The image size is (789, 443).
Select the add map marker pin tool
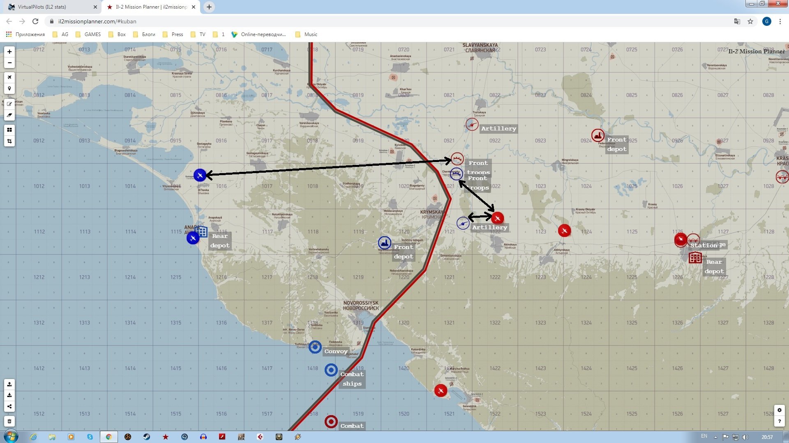click(9, 89)
